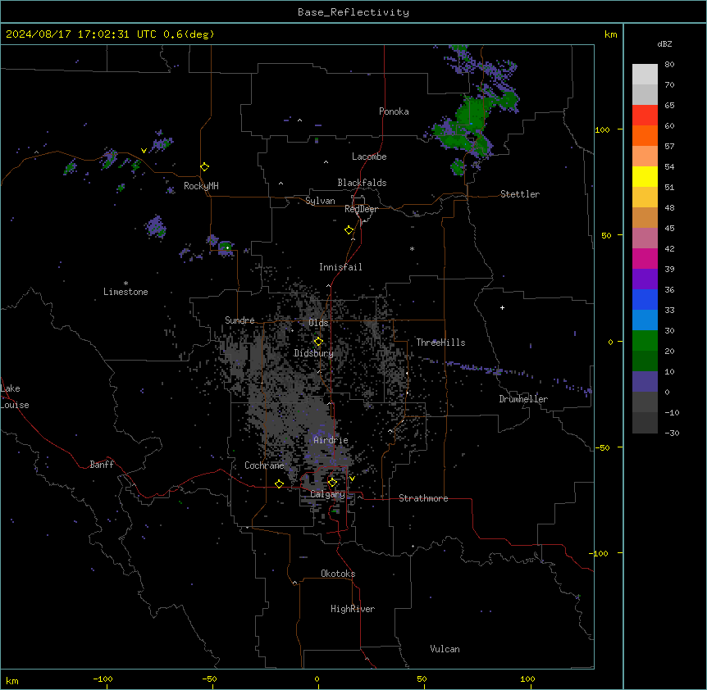Click the Olds town label
707x690 pixels.
(318, 323)
